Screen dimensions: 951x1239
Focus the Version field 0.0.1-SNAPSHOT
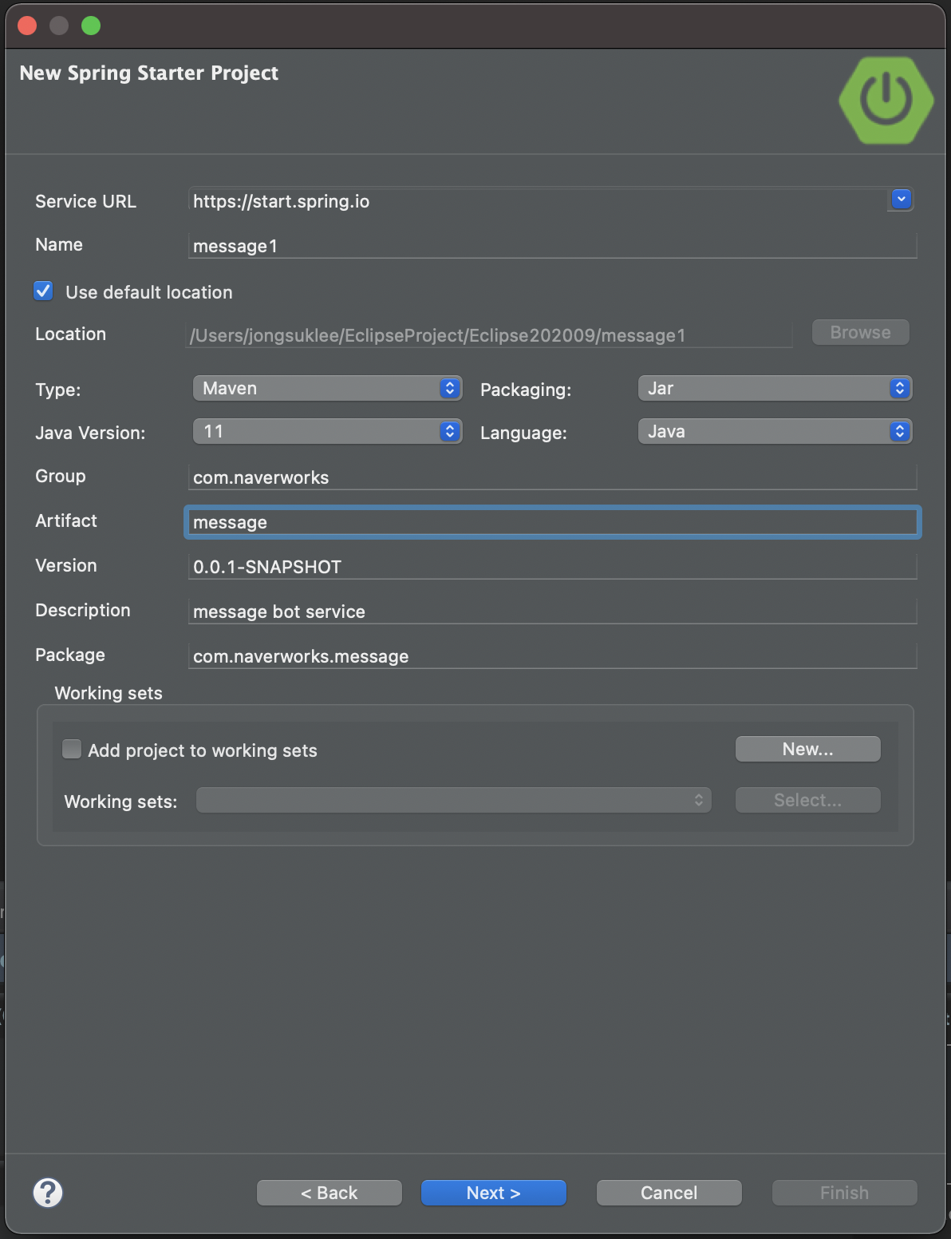point(553,567)
